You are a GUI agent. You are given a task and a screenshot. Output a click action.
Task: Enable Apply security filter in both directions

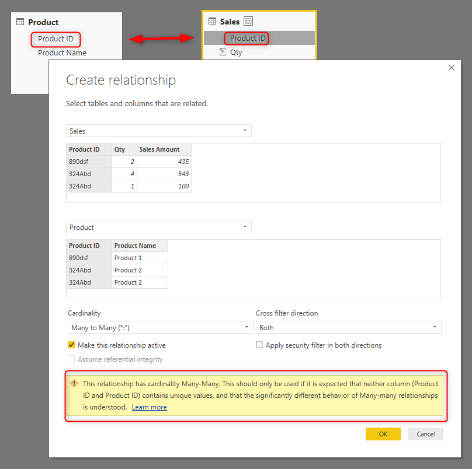point(259,345)
